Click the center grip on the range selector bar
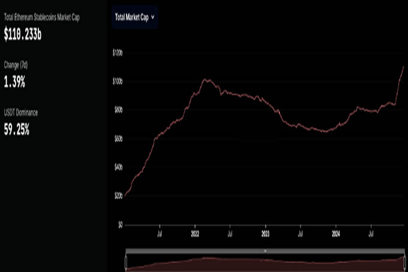408x272 pixels. [x=265, y=250]
